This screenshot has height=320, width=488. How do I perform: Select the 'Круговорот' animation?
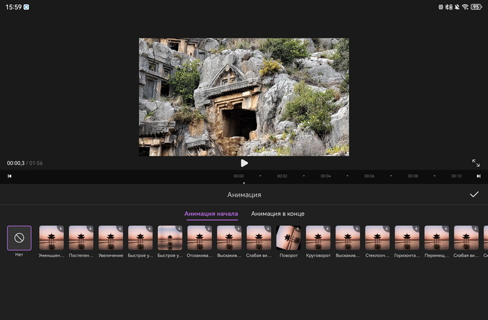pyautogui.click(x=318, y=238)
